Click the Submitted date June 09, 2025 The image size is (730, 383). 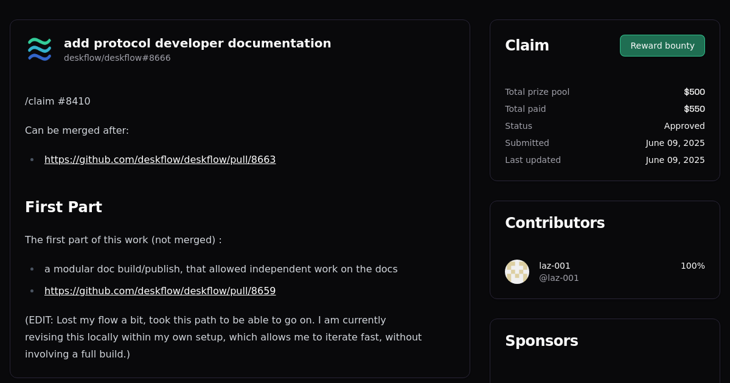click(x=675, y=143)
